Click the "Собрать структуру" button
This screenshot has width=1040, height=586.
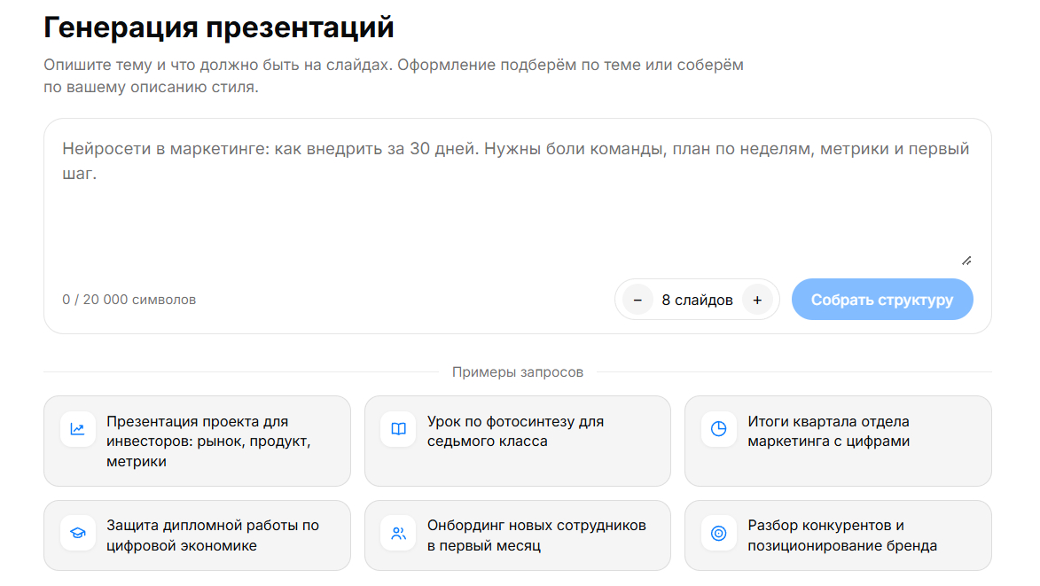[882, 300]
